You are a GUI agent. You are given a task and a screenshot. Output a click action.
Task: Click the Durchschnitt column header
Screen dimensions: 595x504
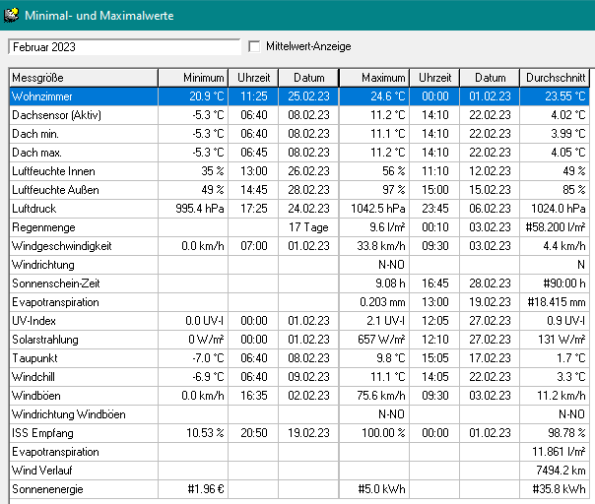point(557,78)
